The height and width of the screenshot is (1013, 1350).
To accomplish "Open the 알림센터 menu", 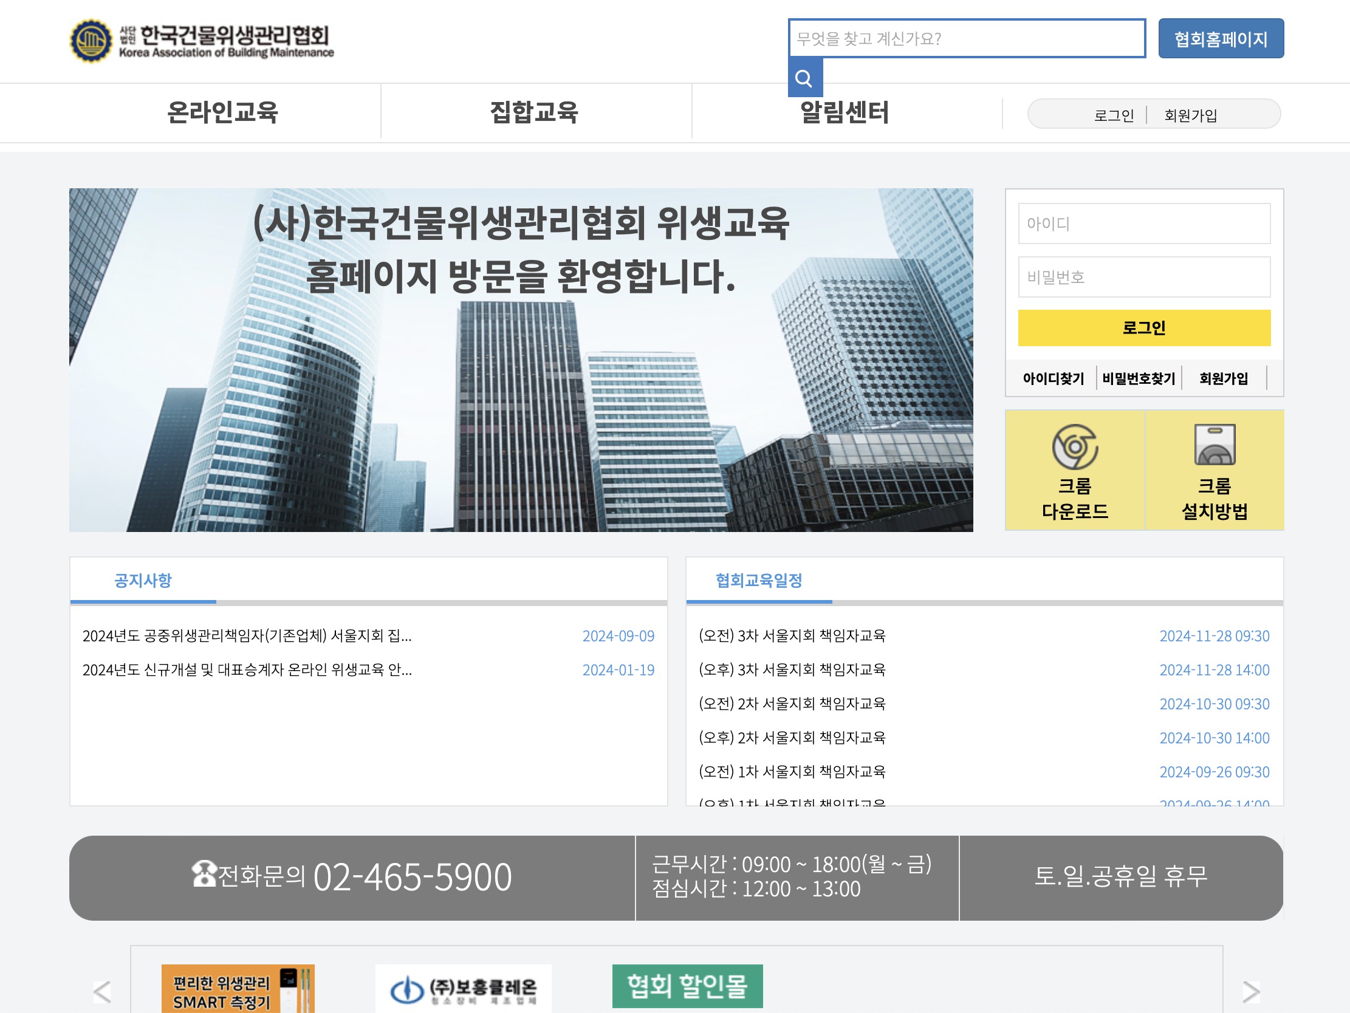I will [x=844, y=112].
